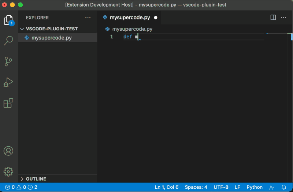This screenshot has height=192, width=293.
Task: Open the Search view
Action: (8, 41)
